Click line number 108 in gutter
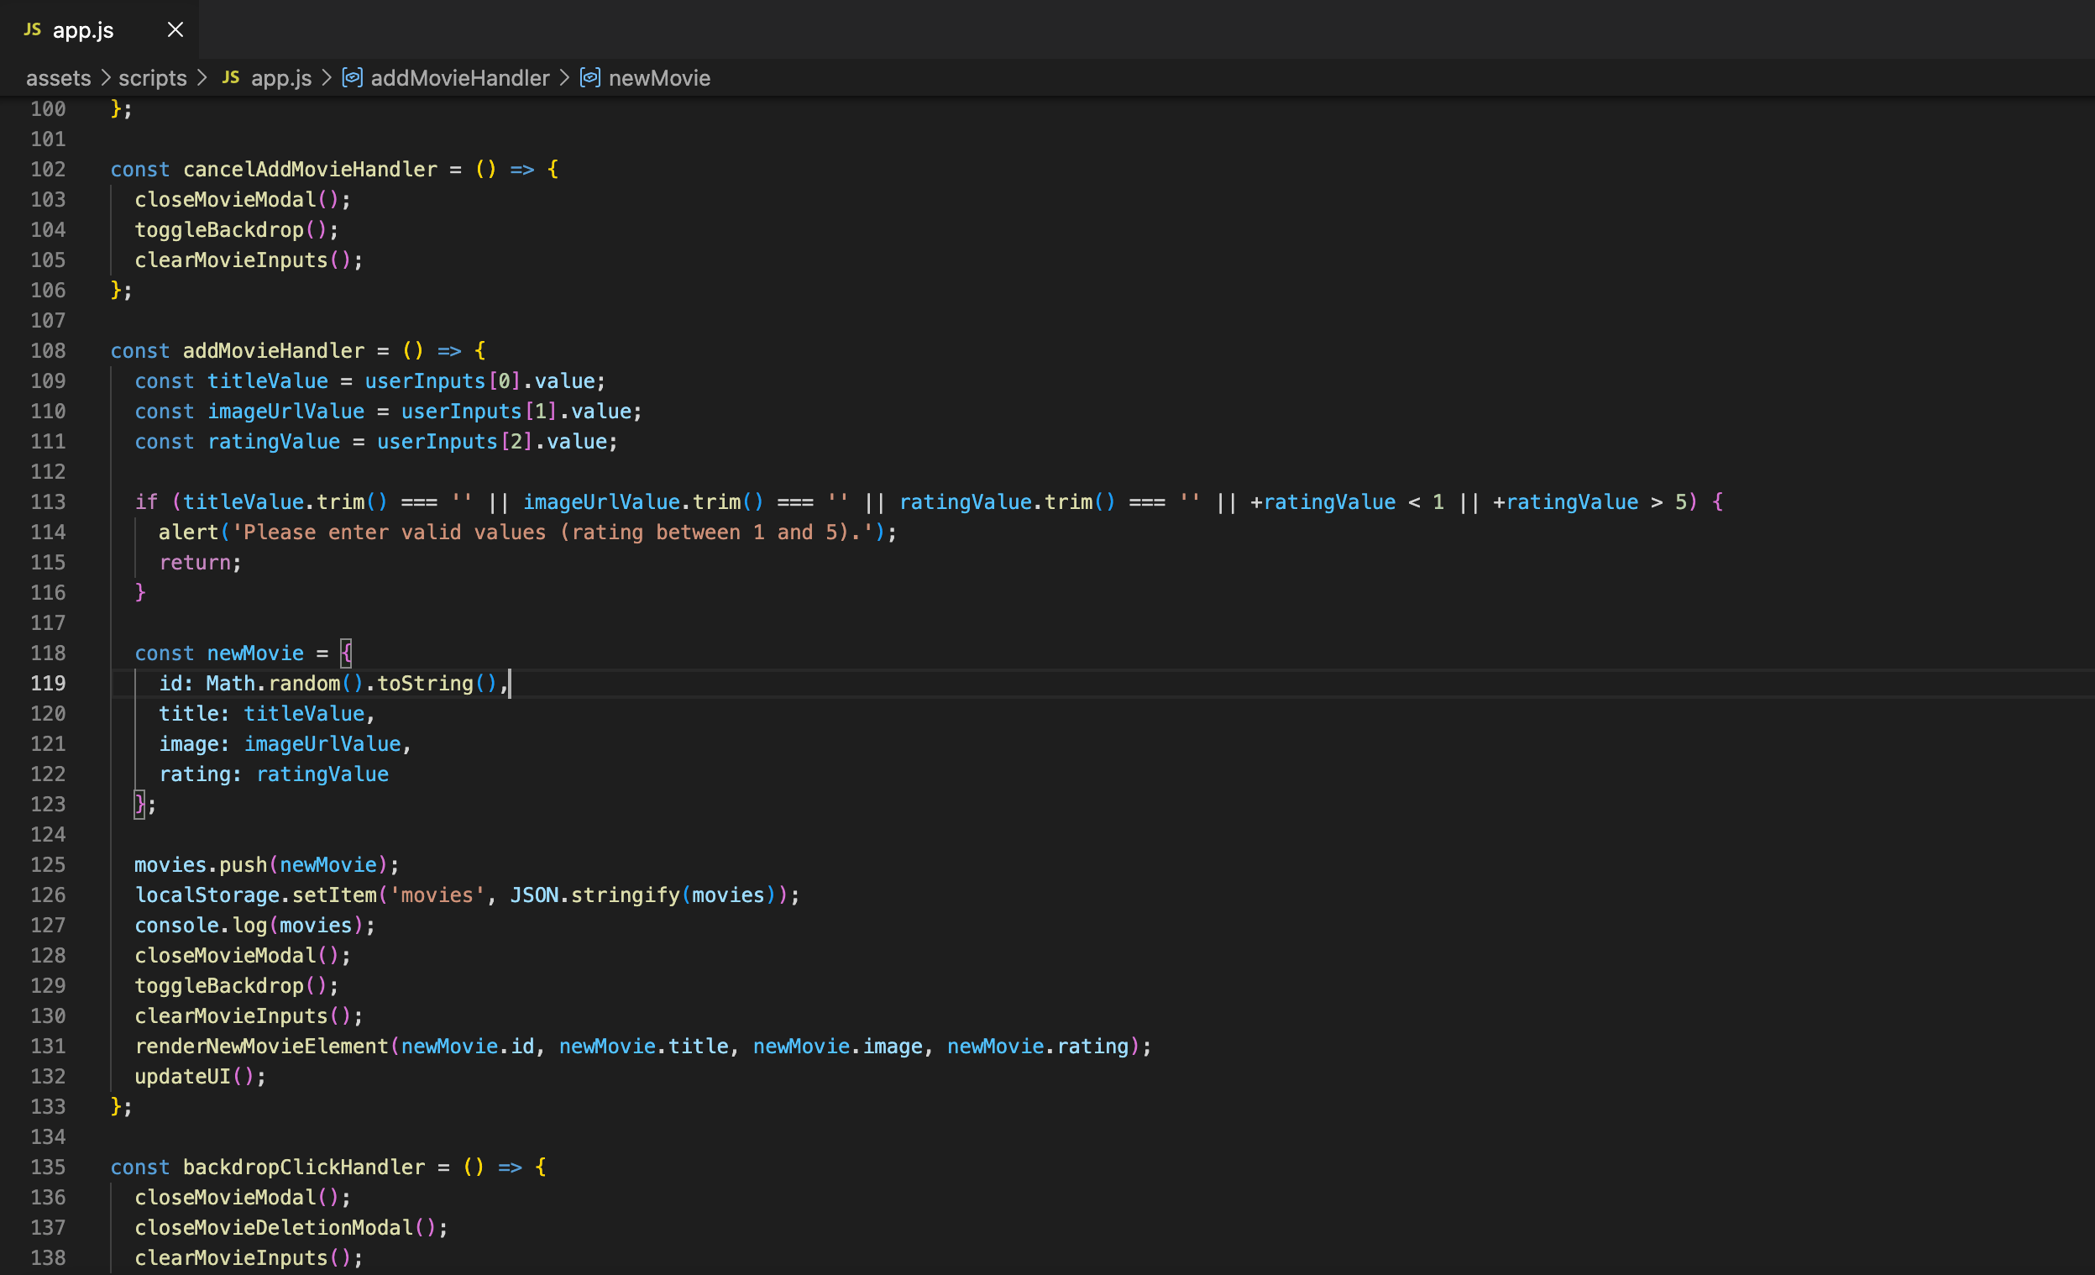The image size is (2095, 1275). [x=48, y=350]
